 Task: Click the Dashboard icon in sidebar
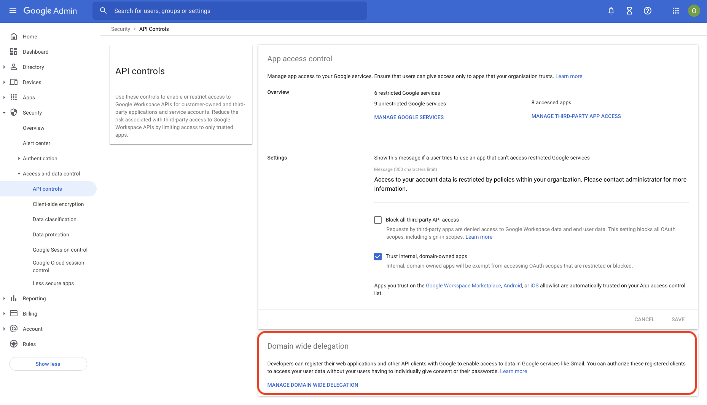pyautogui.click(x=14, y=51)
